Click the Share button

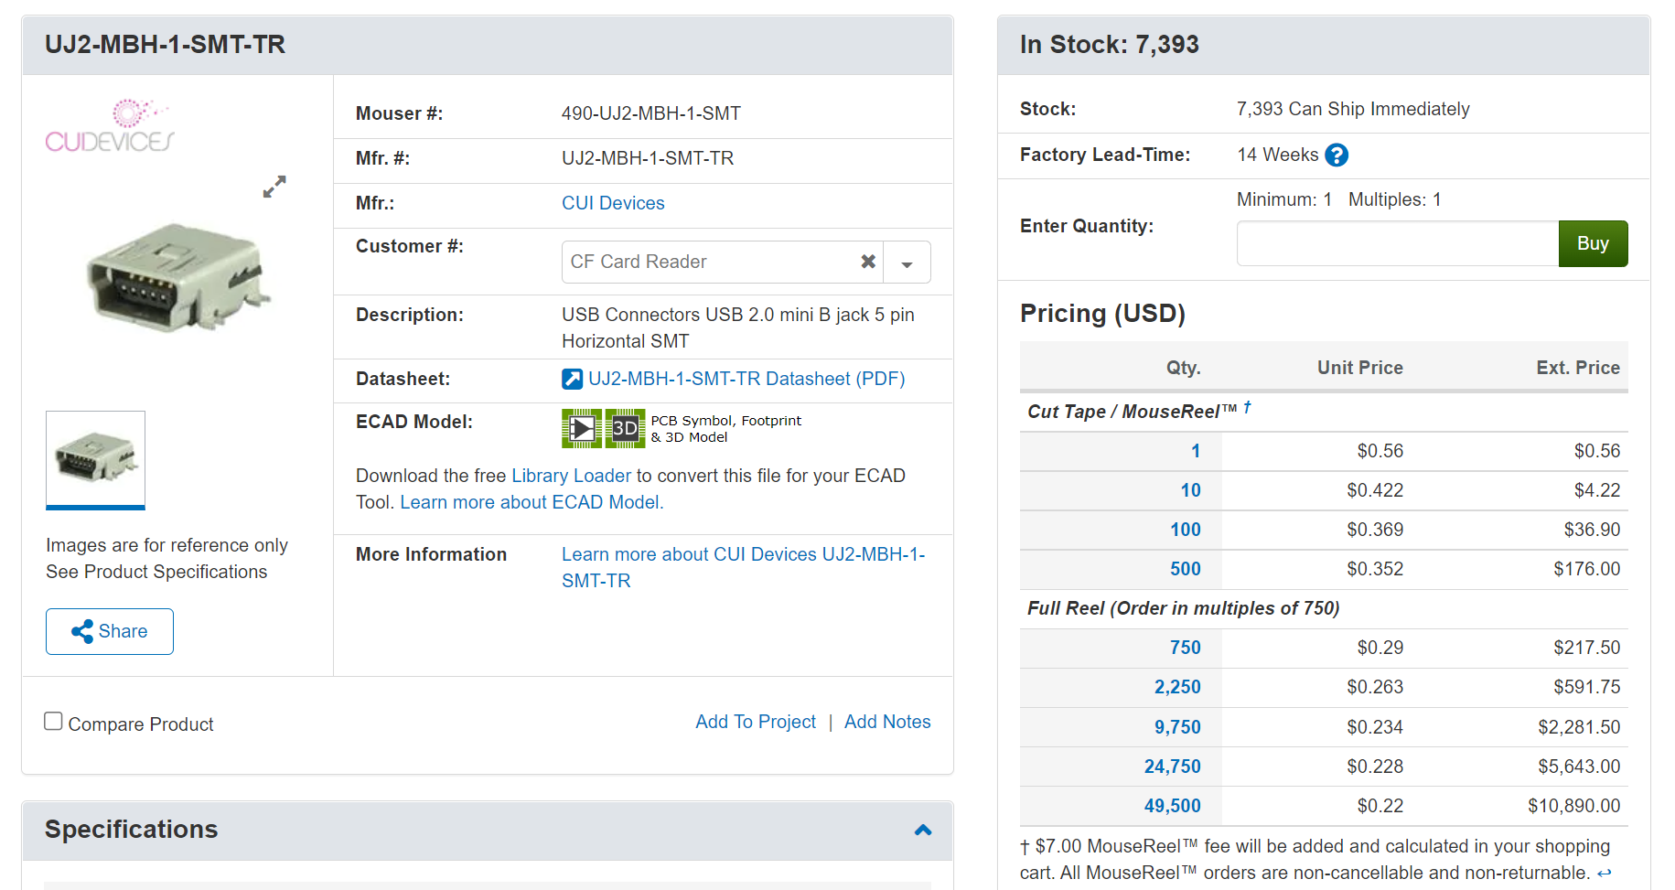[x=110, y=631]
